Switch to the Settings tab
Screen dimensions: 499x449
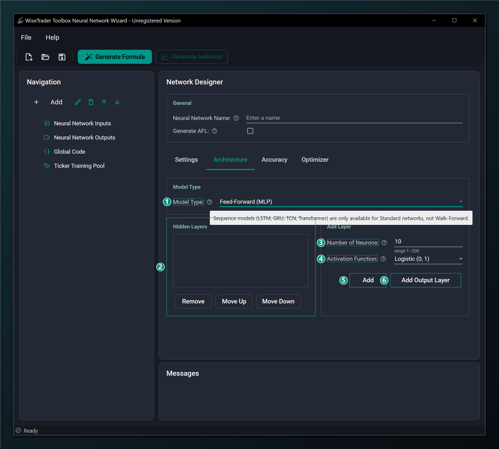pos(186,160)
